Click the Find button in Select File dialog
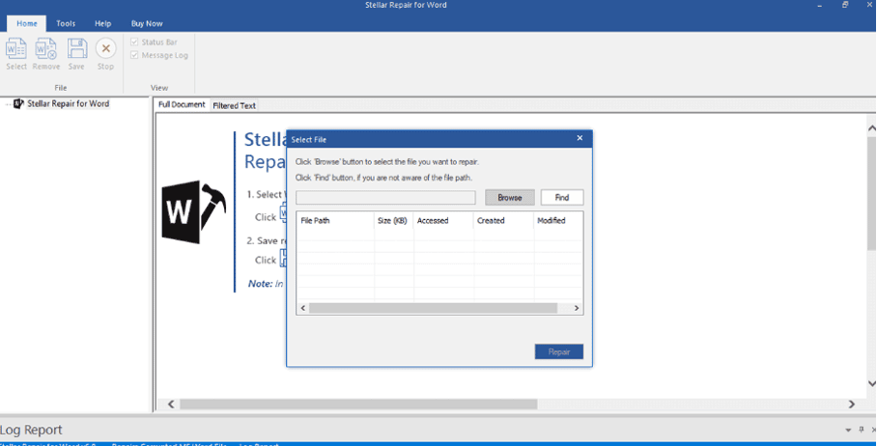Screen dimensions: 877x446 pos(562,198)
